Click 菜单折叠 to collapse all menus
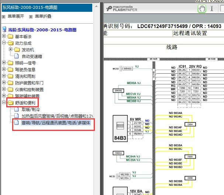 tap(43, 16)
